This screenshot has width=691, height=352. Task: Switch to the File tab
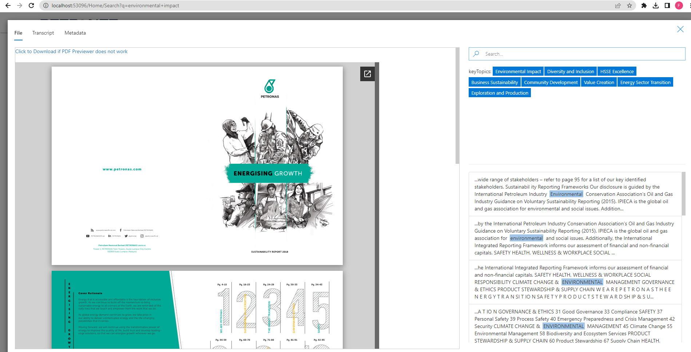click(18, 33)
